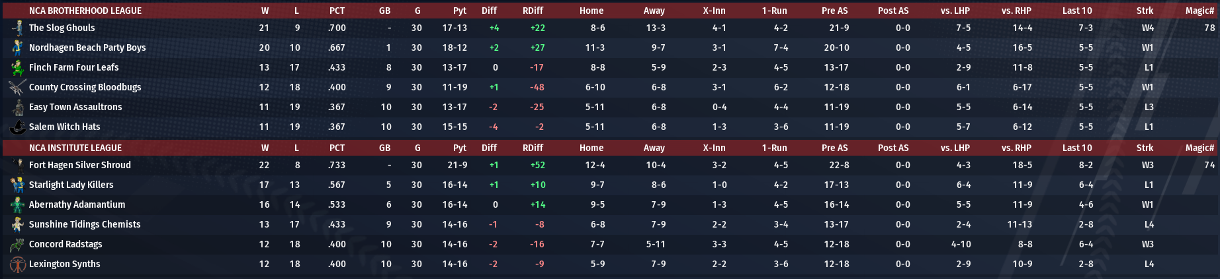This screenshot has height=279, width=1220.
Task: Click County Crossing Bloodbugs logo icon
Action: coord(17,87)
